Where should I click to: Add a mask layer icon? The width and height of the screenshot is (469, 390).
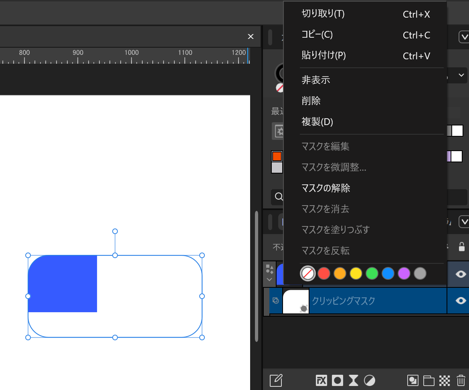[338, 380]
